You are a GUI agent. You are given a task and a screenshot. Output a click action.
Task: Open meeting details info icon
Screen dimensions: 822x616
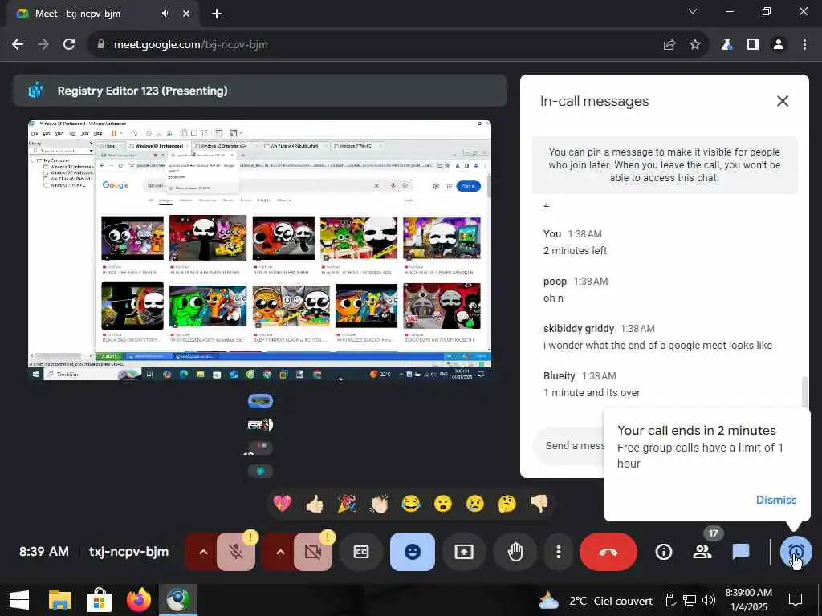click(664, 552)
